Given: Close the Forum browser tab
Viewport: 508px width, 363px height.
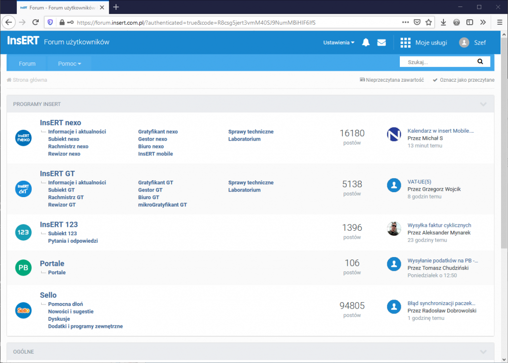Looking at the screenshot, I should (x=102, y=7).
